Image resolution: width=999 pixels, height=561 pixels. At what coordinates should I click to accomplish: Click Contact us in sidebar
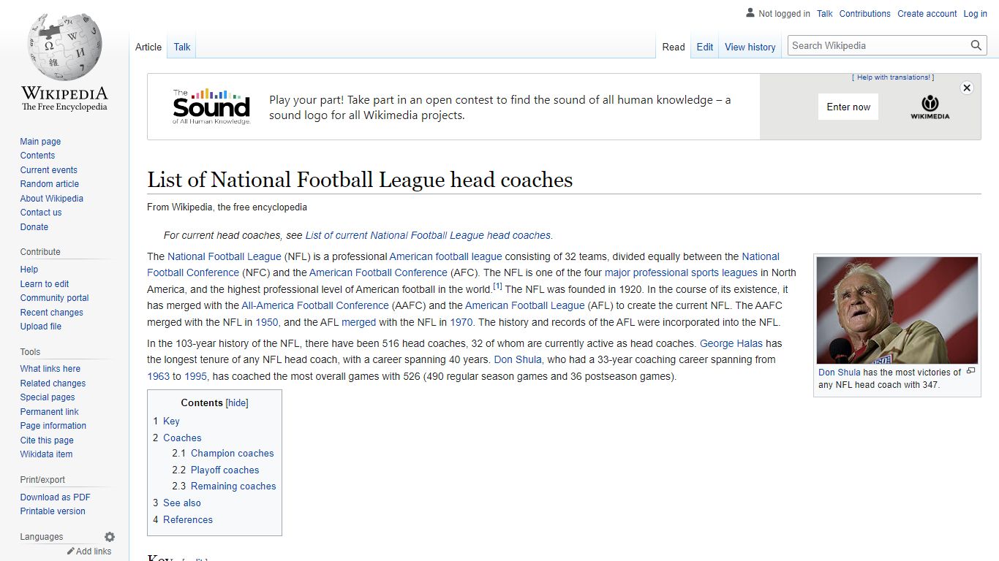click(41, 213)
